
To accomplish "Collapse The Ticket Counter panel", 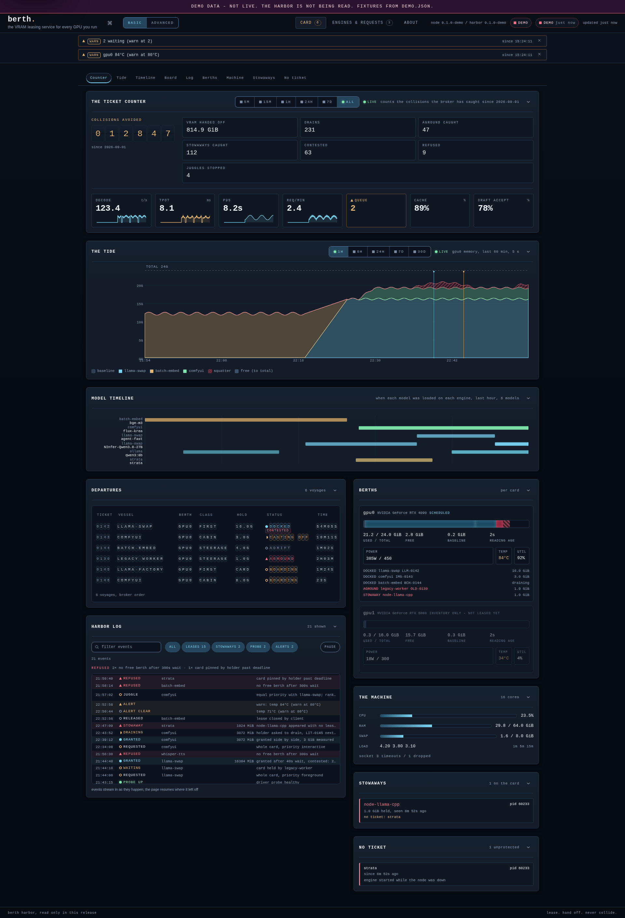I will tap(528, 102).
